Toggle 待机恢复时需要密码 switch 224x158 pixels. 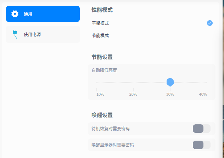201,129
